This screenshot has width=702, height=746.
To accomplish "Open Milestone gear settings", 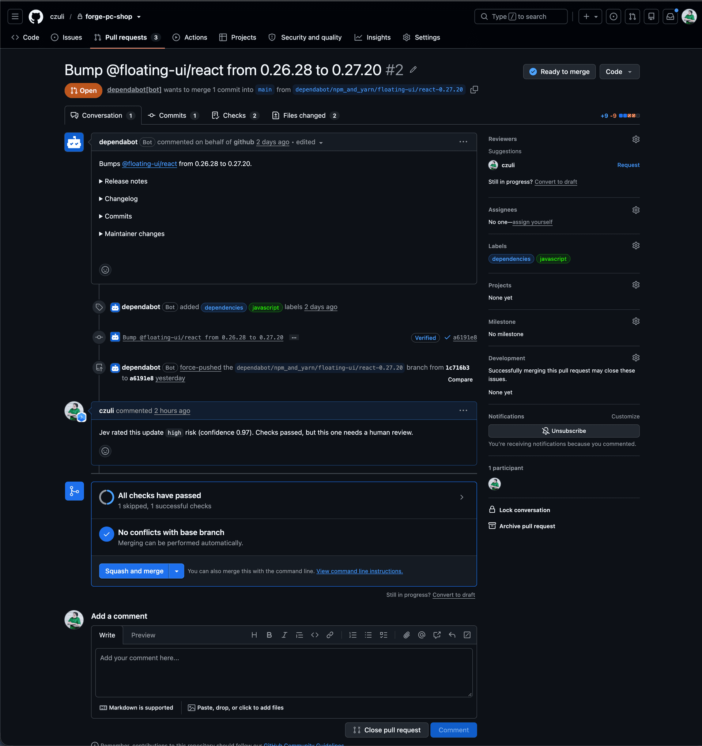I will (635, 321).
